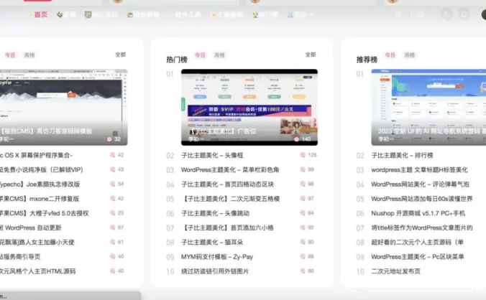Viewport: 486px width, 300px height.
Task: Click the view icon beside count 43
Action: (x=112, y=169)
